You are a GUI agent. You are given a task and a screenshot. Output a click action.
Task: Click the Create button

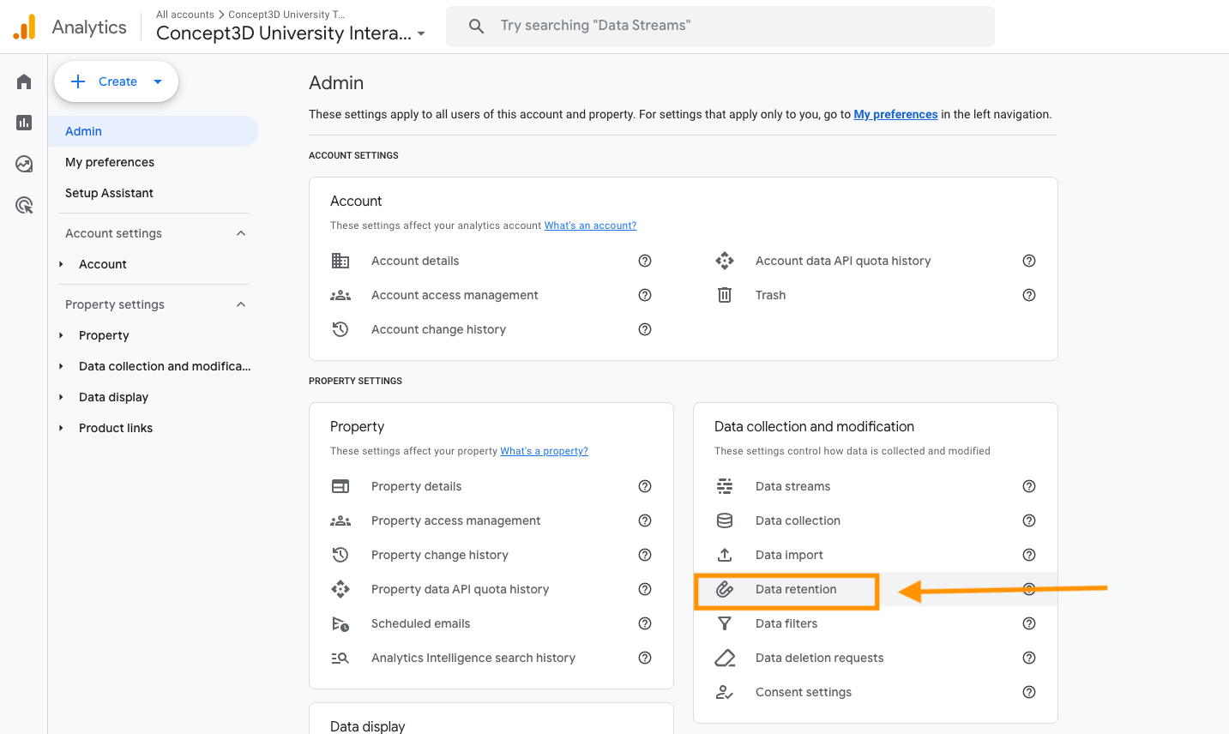116,81
